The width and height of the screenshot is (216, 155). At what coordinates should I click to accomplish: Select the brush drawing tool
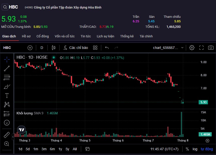[x=7, y=87]
